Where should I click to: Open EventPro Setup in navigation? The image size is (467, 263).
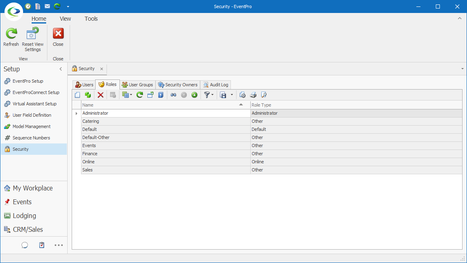(x=34, y=81)
